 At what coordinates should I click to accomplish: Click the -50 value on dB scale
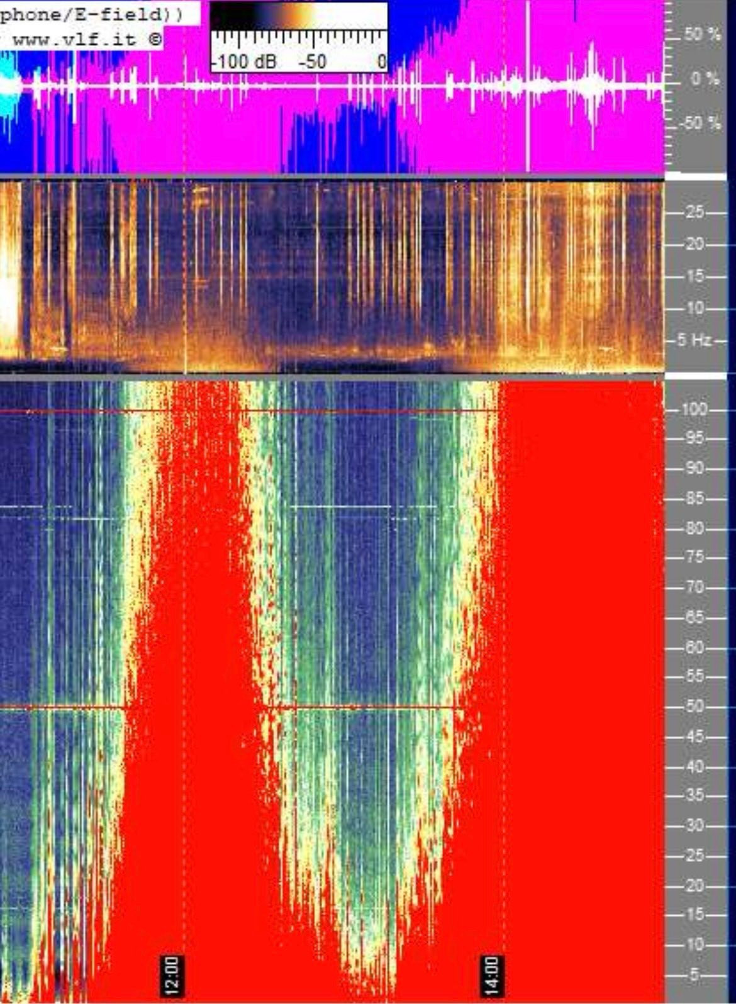tap(312, 62)
